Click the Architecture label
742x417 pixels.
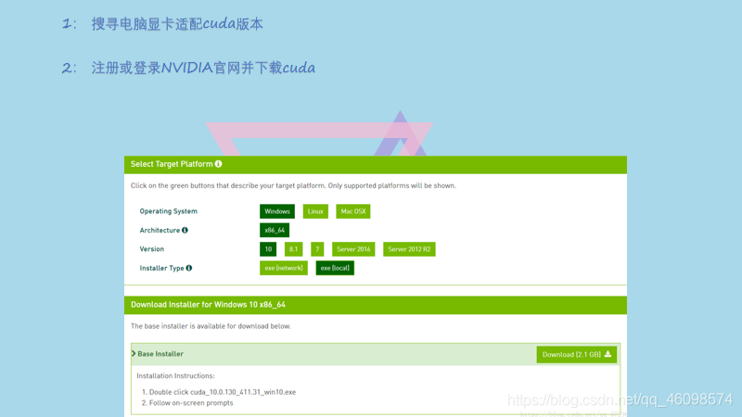[x=160, y=230]
